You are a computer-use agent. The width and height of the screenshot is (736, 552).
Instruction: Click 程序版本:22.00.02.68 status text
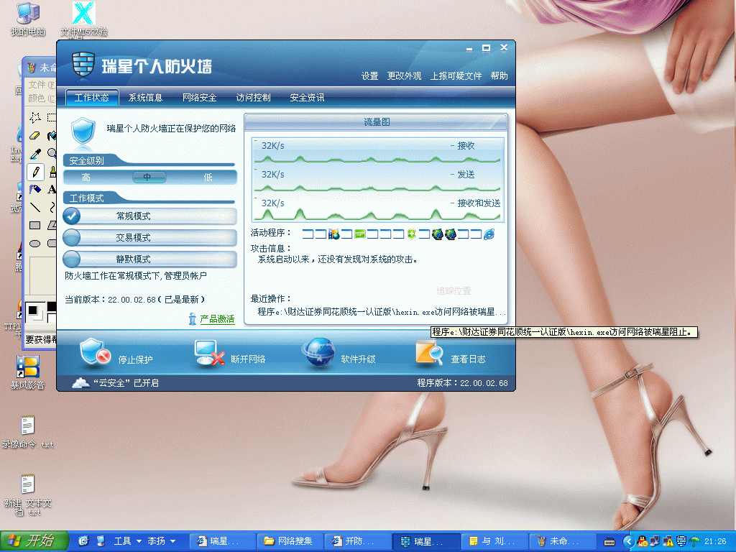coord(462,383)
